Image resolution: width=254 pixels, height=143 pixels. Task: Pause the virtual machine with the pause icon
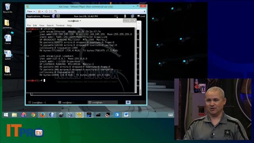[39, 12]
